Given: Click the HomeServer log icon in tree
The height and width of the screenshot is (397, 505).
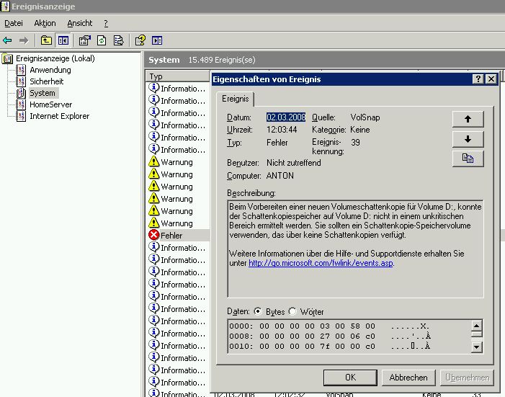Looking at the screenshot, I should click(x=21, y=104).
